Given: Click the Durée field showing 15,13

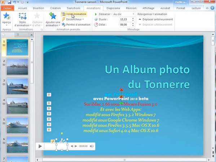Looking at the screenshot, I should tap(125, 19).
